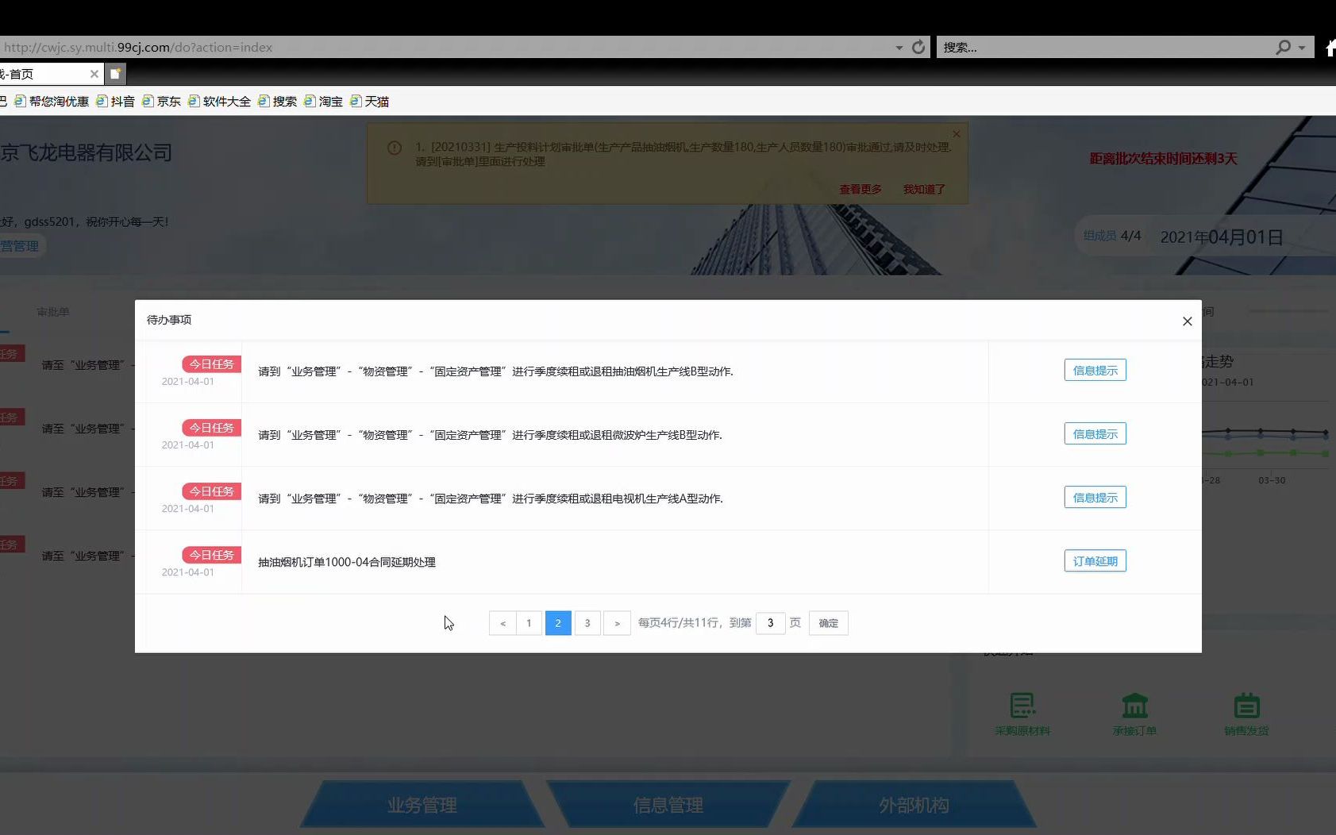
Task: Click the 采购原材料 icon
Action: (1022, 705)
